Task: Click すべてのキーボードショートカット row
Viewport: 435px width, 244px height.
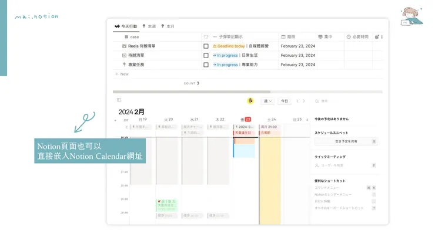Action: click(x=346, y=208)
